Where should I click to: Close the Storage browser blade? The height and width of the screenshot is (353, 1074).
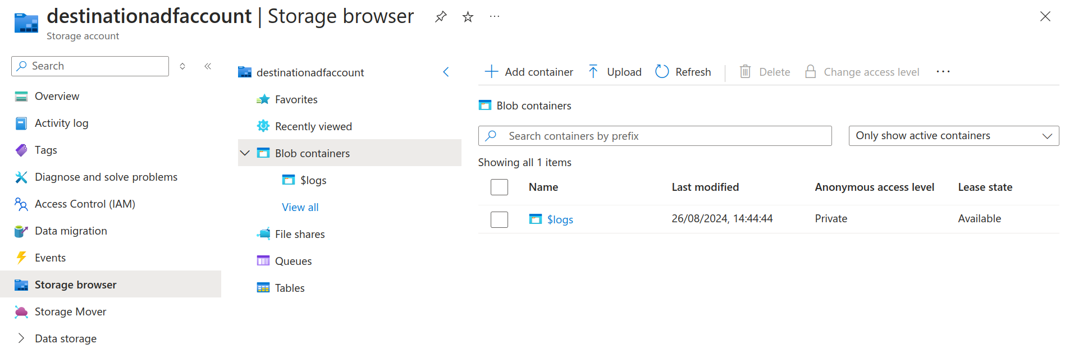click(x=1045, y=16)
